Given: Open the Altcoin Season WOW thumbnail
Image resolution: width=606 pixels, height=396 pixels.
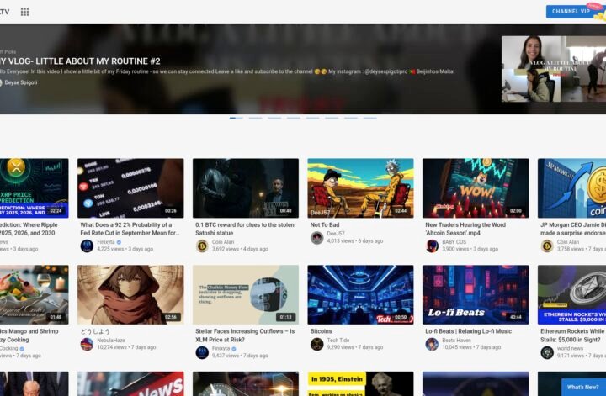Looking at the screenshot, I should [476, 188].
